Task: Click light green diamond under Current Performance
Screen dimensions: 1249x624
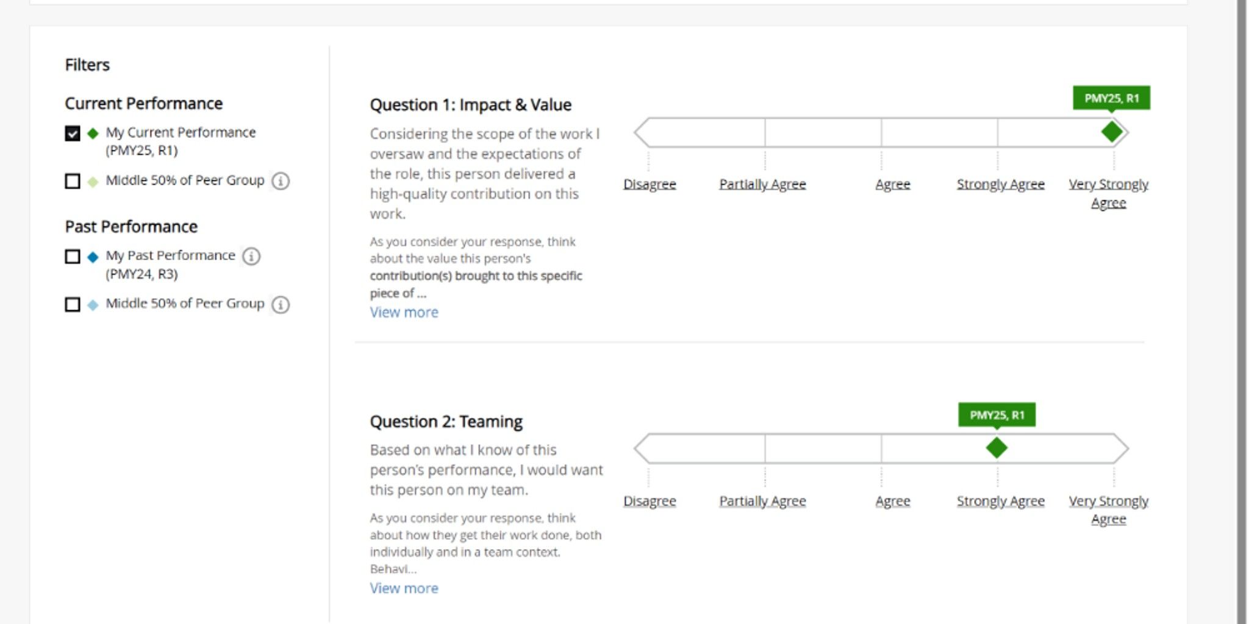Action: coord(93,182)
